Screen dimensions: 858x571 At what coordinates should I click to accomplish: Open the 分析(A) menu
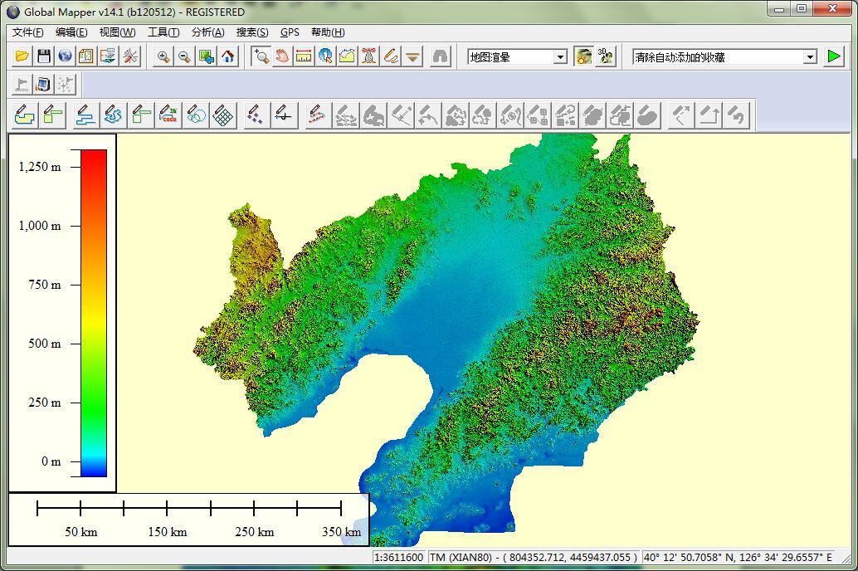tap(208, 32)
